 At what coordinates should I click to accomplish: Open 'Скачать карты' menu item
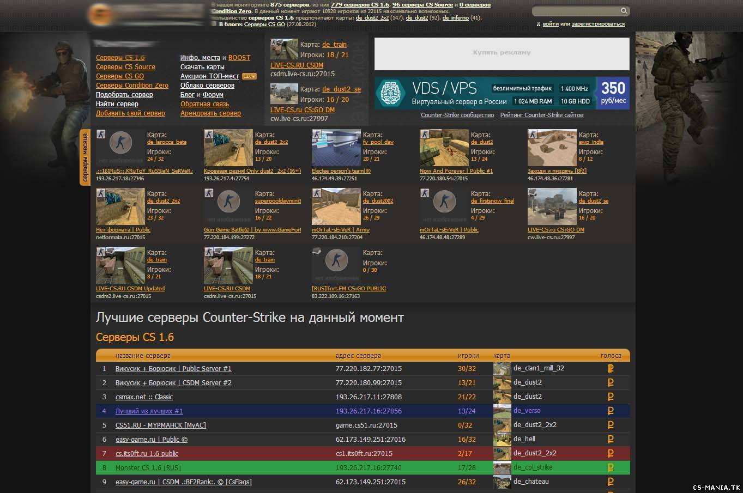tap(202, 67)
